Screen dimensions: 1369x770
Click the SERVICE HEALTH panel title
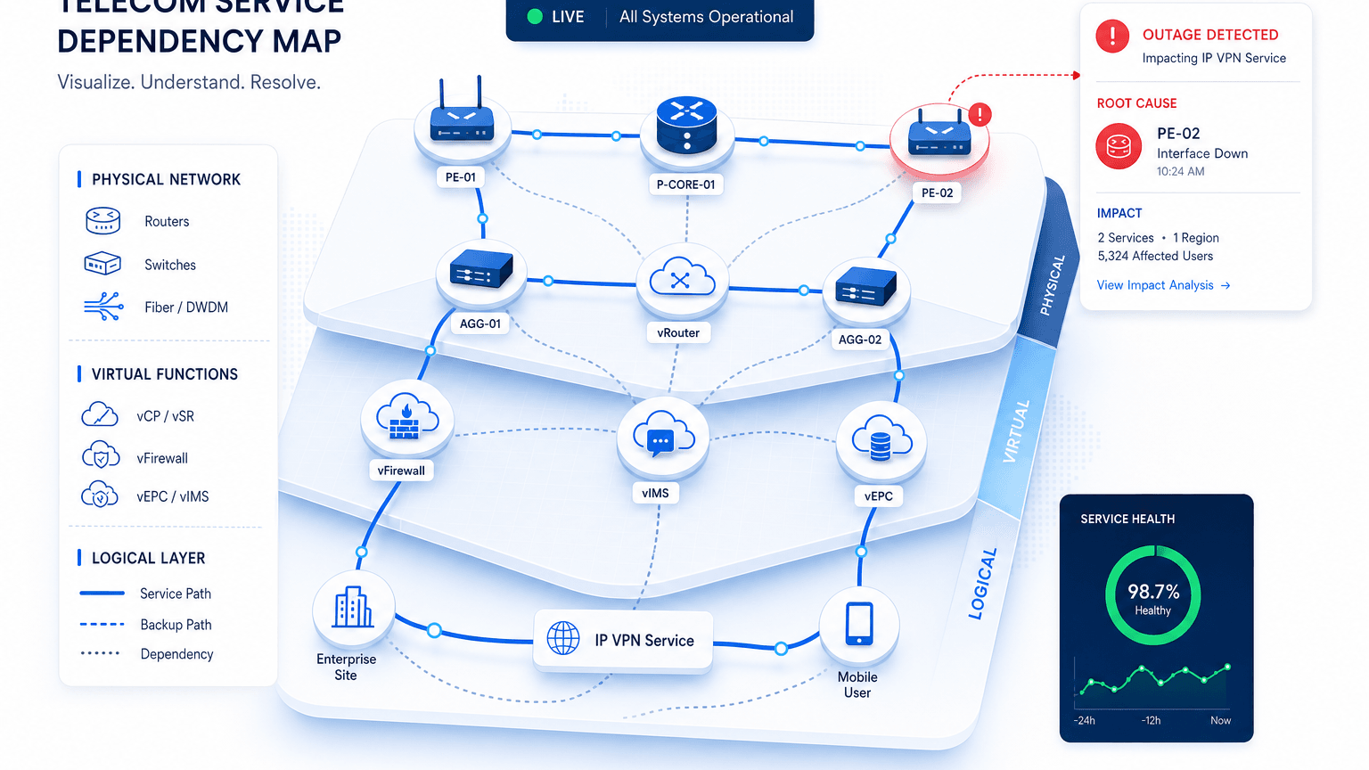[1127, 519]
